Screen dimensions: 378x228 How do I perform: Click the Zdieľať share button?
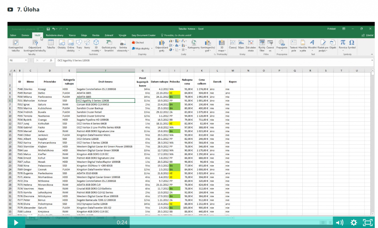[368, 35]
